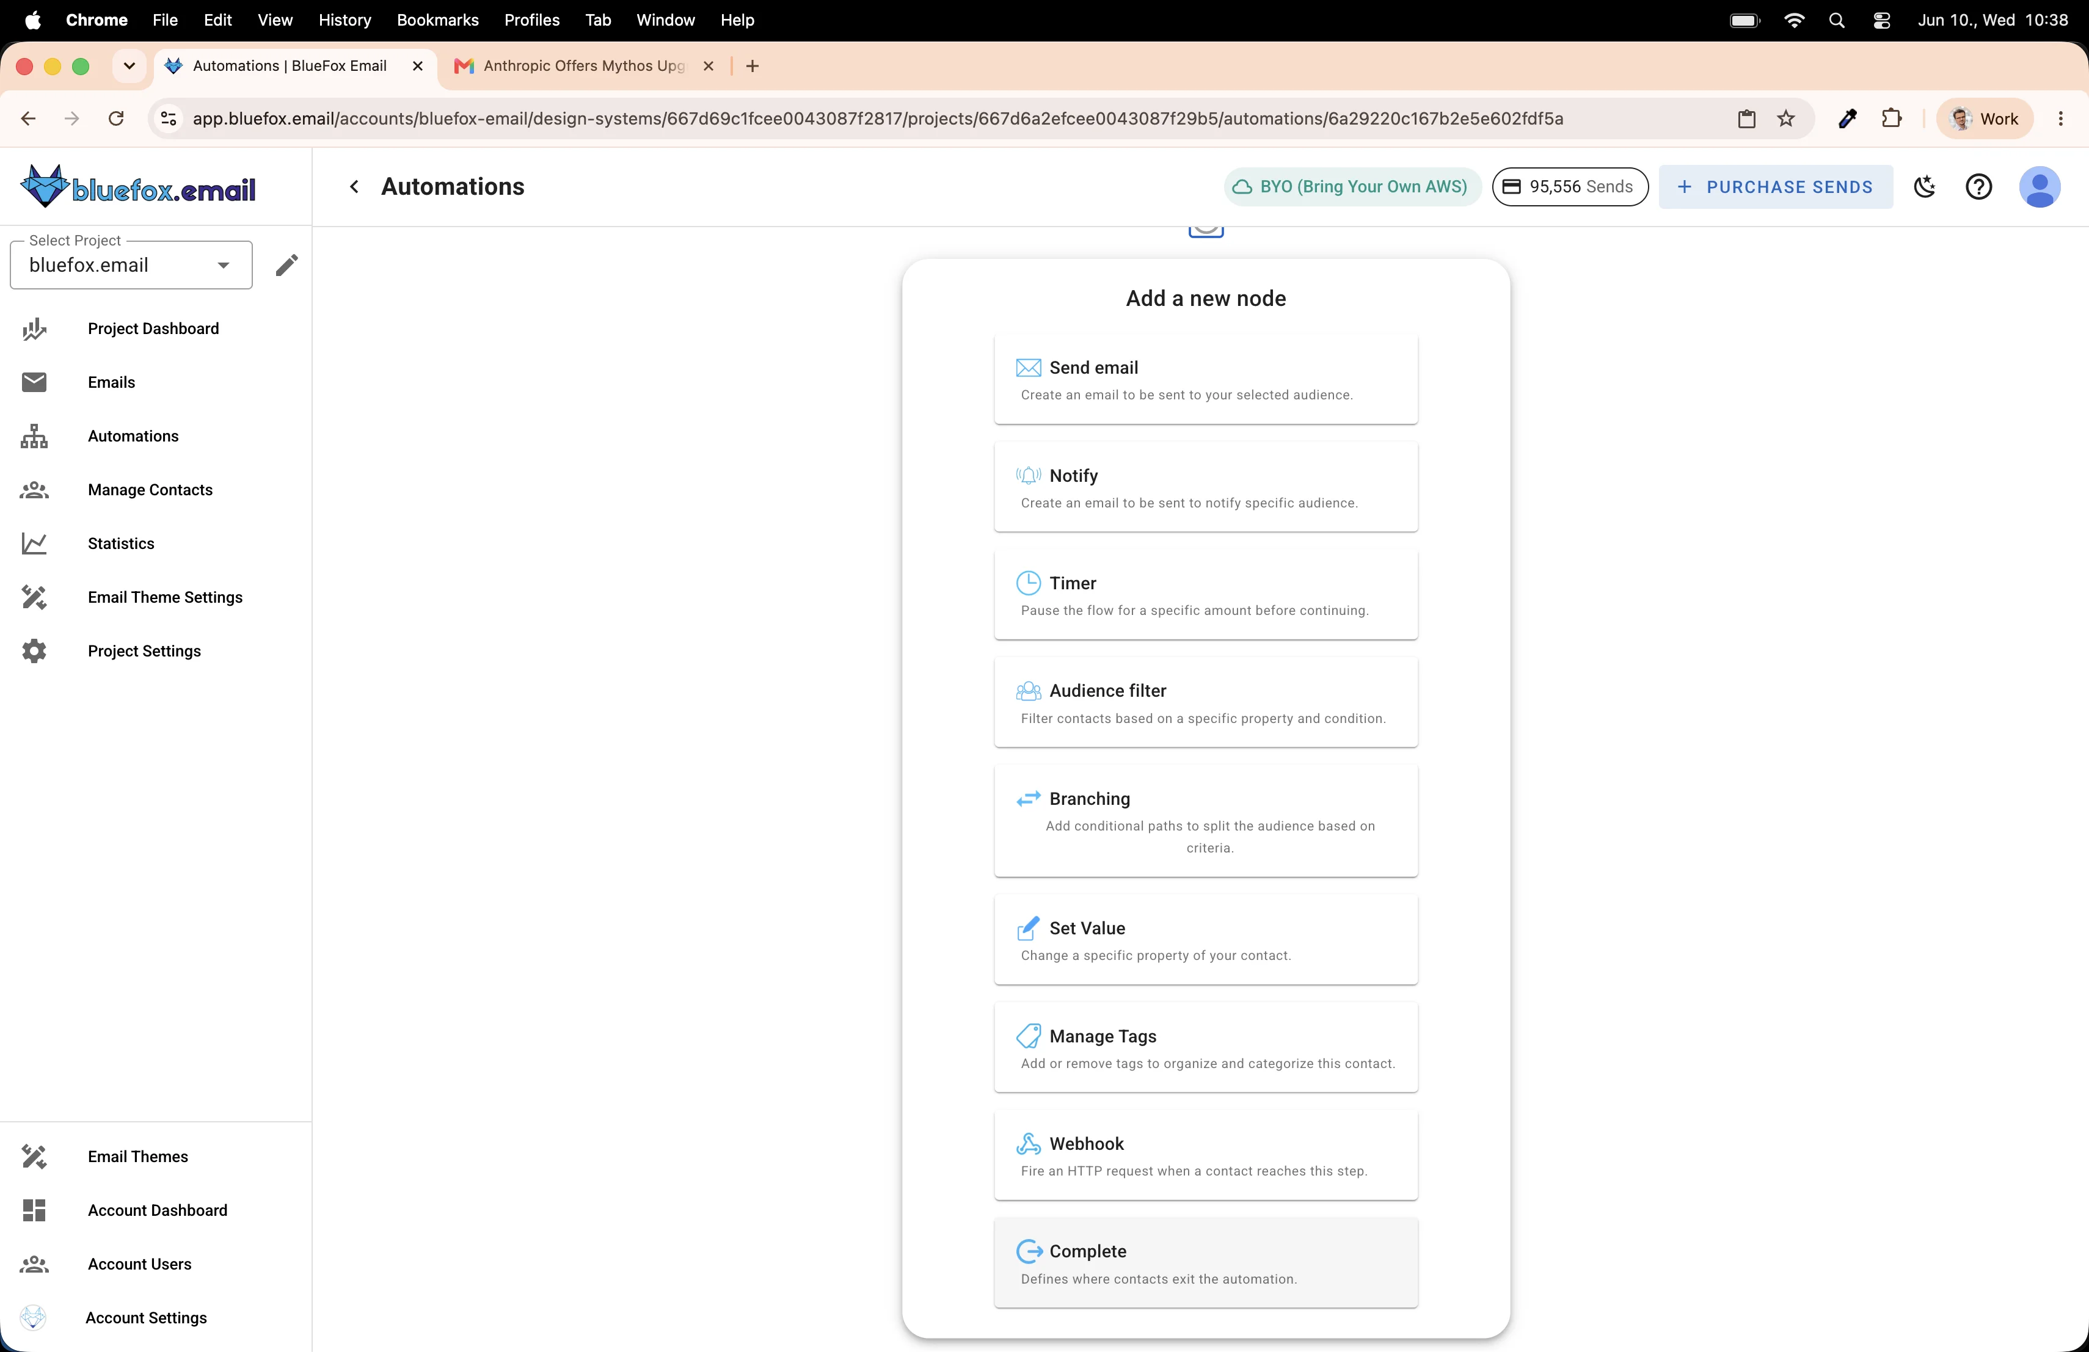The width and height of the screenshot is (2089, 1352).
Task: Click the Account Dashboard grid icon
Action: click(x=34, y=1211)
